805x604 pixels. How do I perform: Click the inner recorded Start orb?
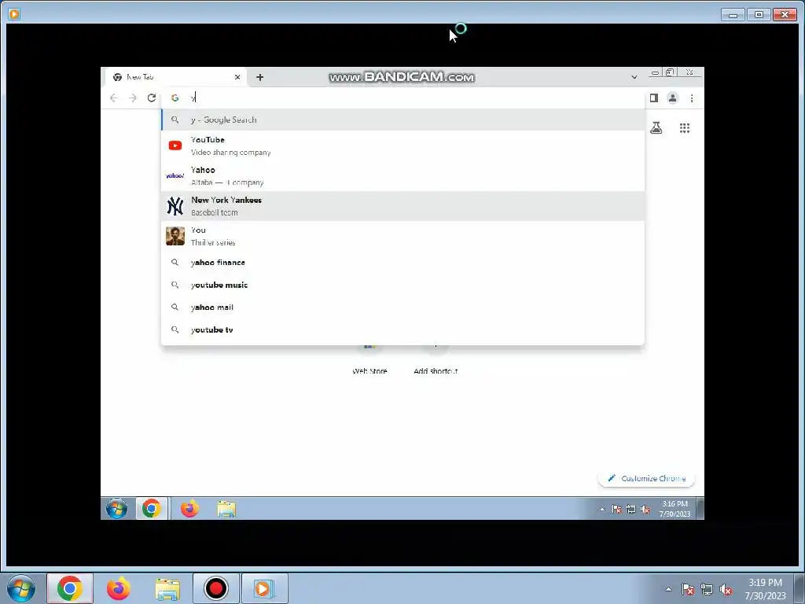click(116, 509)
